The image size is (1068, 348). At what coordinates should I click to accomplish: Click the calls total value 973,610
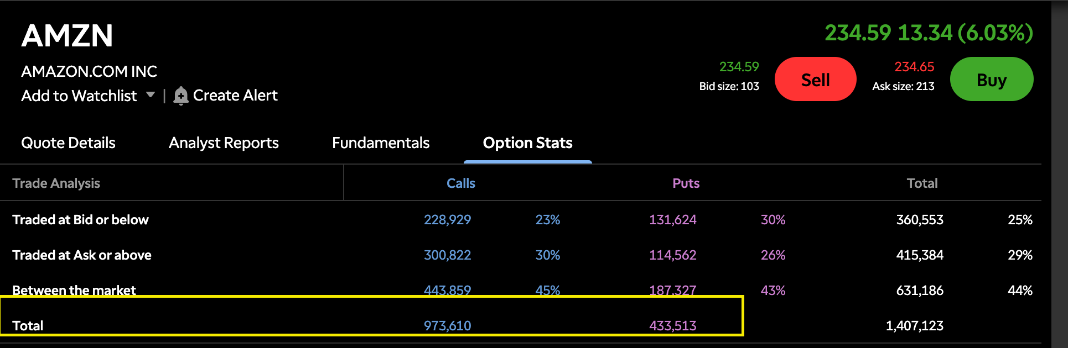tap(447, 326)
